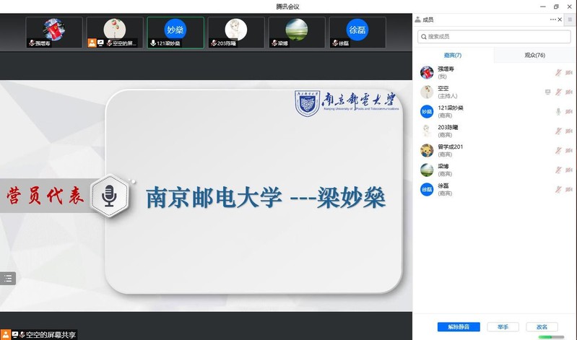Viewport: 577px width, 340px height.
Task: Open the members panel more options (three dots)
Action: coord(553,19)
